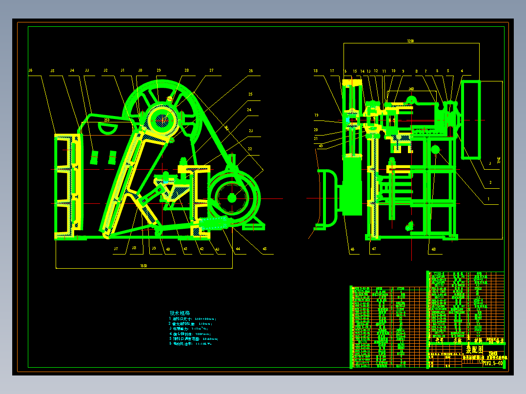Click the 250 dimension on the feed opening
Screen dimensions: 526x394
pyautogui.click(x=107, y=120)
